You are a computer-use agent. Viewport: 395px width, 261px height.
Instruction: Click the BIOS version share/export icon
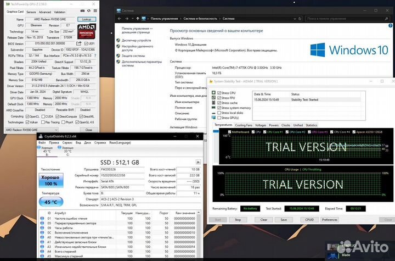[x=79, y=43]
